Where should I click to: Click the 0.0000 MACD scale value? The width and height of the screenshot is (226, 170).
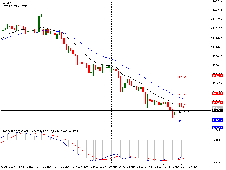click(x=217, y=140)
